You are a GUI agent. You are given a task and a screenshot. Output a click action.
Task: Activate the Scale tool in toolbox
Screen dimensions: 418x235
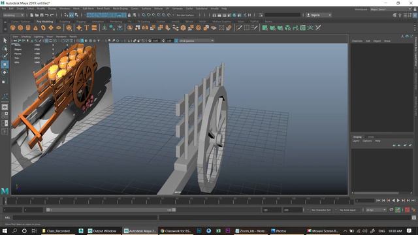pos(4,82)
